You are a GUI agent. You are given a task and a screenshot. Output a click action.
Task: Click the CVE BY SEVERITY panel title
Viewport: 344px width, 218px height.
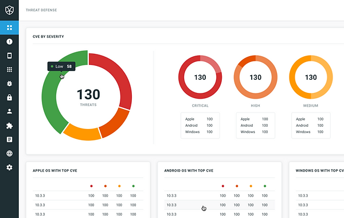(x=48, y=37)
